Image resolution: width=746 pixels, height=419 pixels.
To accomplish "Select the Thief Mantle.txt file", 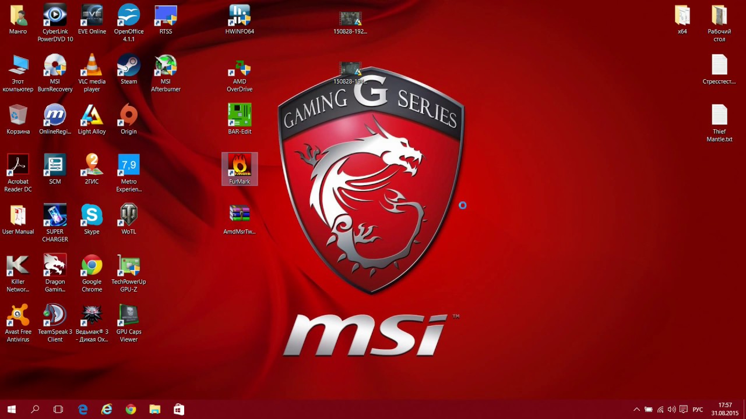I will 720,123.
